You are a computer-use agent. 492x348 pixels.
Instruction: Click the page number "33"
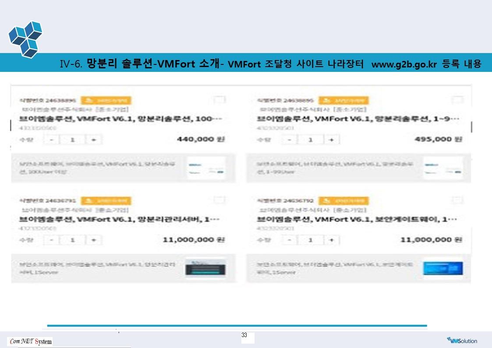244,335
